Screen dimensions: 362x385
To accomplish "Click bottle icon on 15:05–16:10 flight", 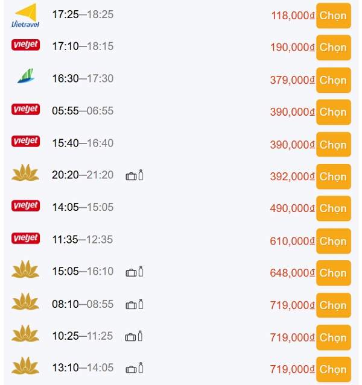I will [x=141, y=271].
